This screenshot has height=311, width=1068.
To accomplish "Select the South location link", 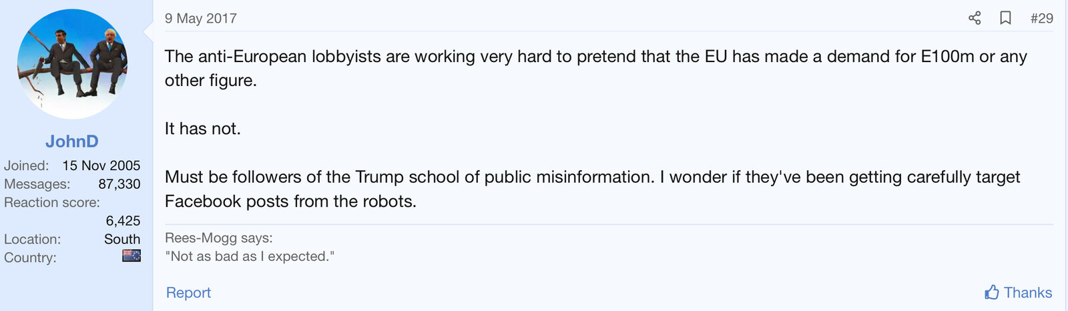I will pos(122,239).
